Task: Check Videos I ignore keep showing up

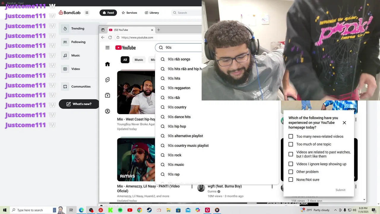Action: [291, 164]
